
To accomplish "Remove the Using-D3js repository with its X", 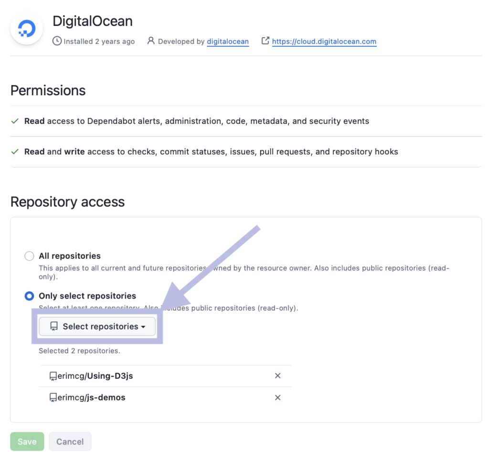I will pyautogui.click(x=277, y=376).
